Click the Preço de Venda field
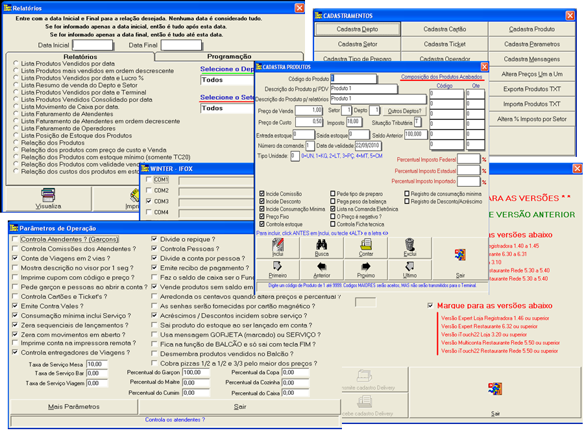Viewport: 584px width, 435px height. pos(309,110)
